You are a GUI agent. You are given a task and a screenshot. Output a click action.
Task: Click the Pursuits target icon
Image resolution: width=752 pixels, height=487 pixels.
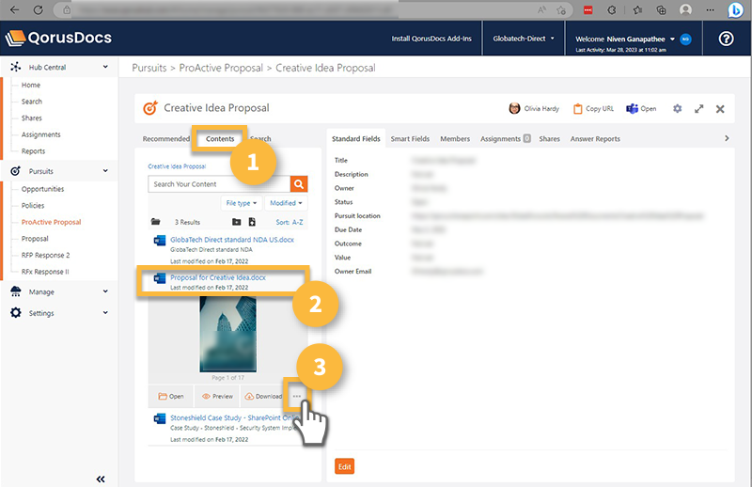tap(15, 171)
